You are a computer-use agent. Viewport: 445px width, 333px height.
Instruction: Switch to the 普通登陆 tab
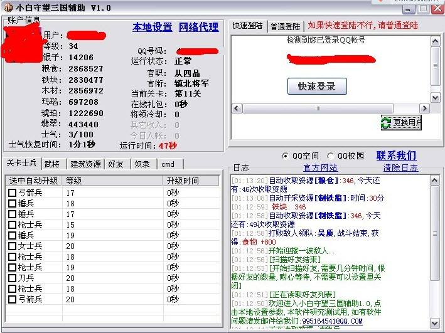pos(285,27)
